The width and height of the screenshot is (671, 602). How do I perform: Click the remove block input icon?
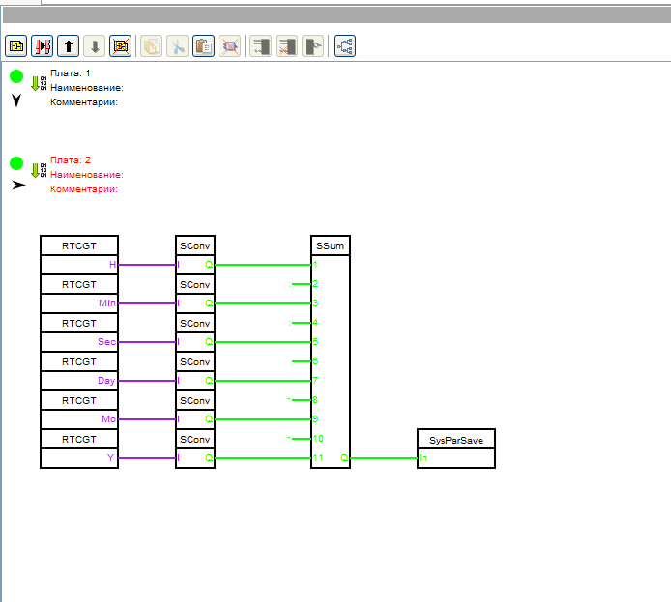(286, 45)
